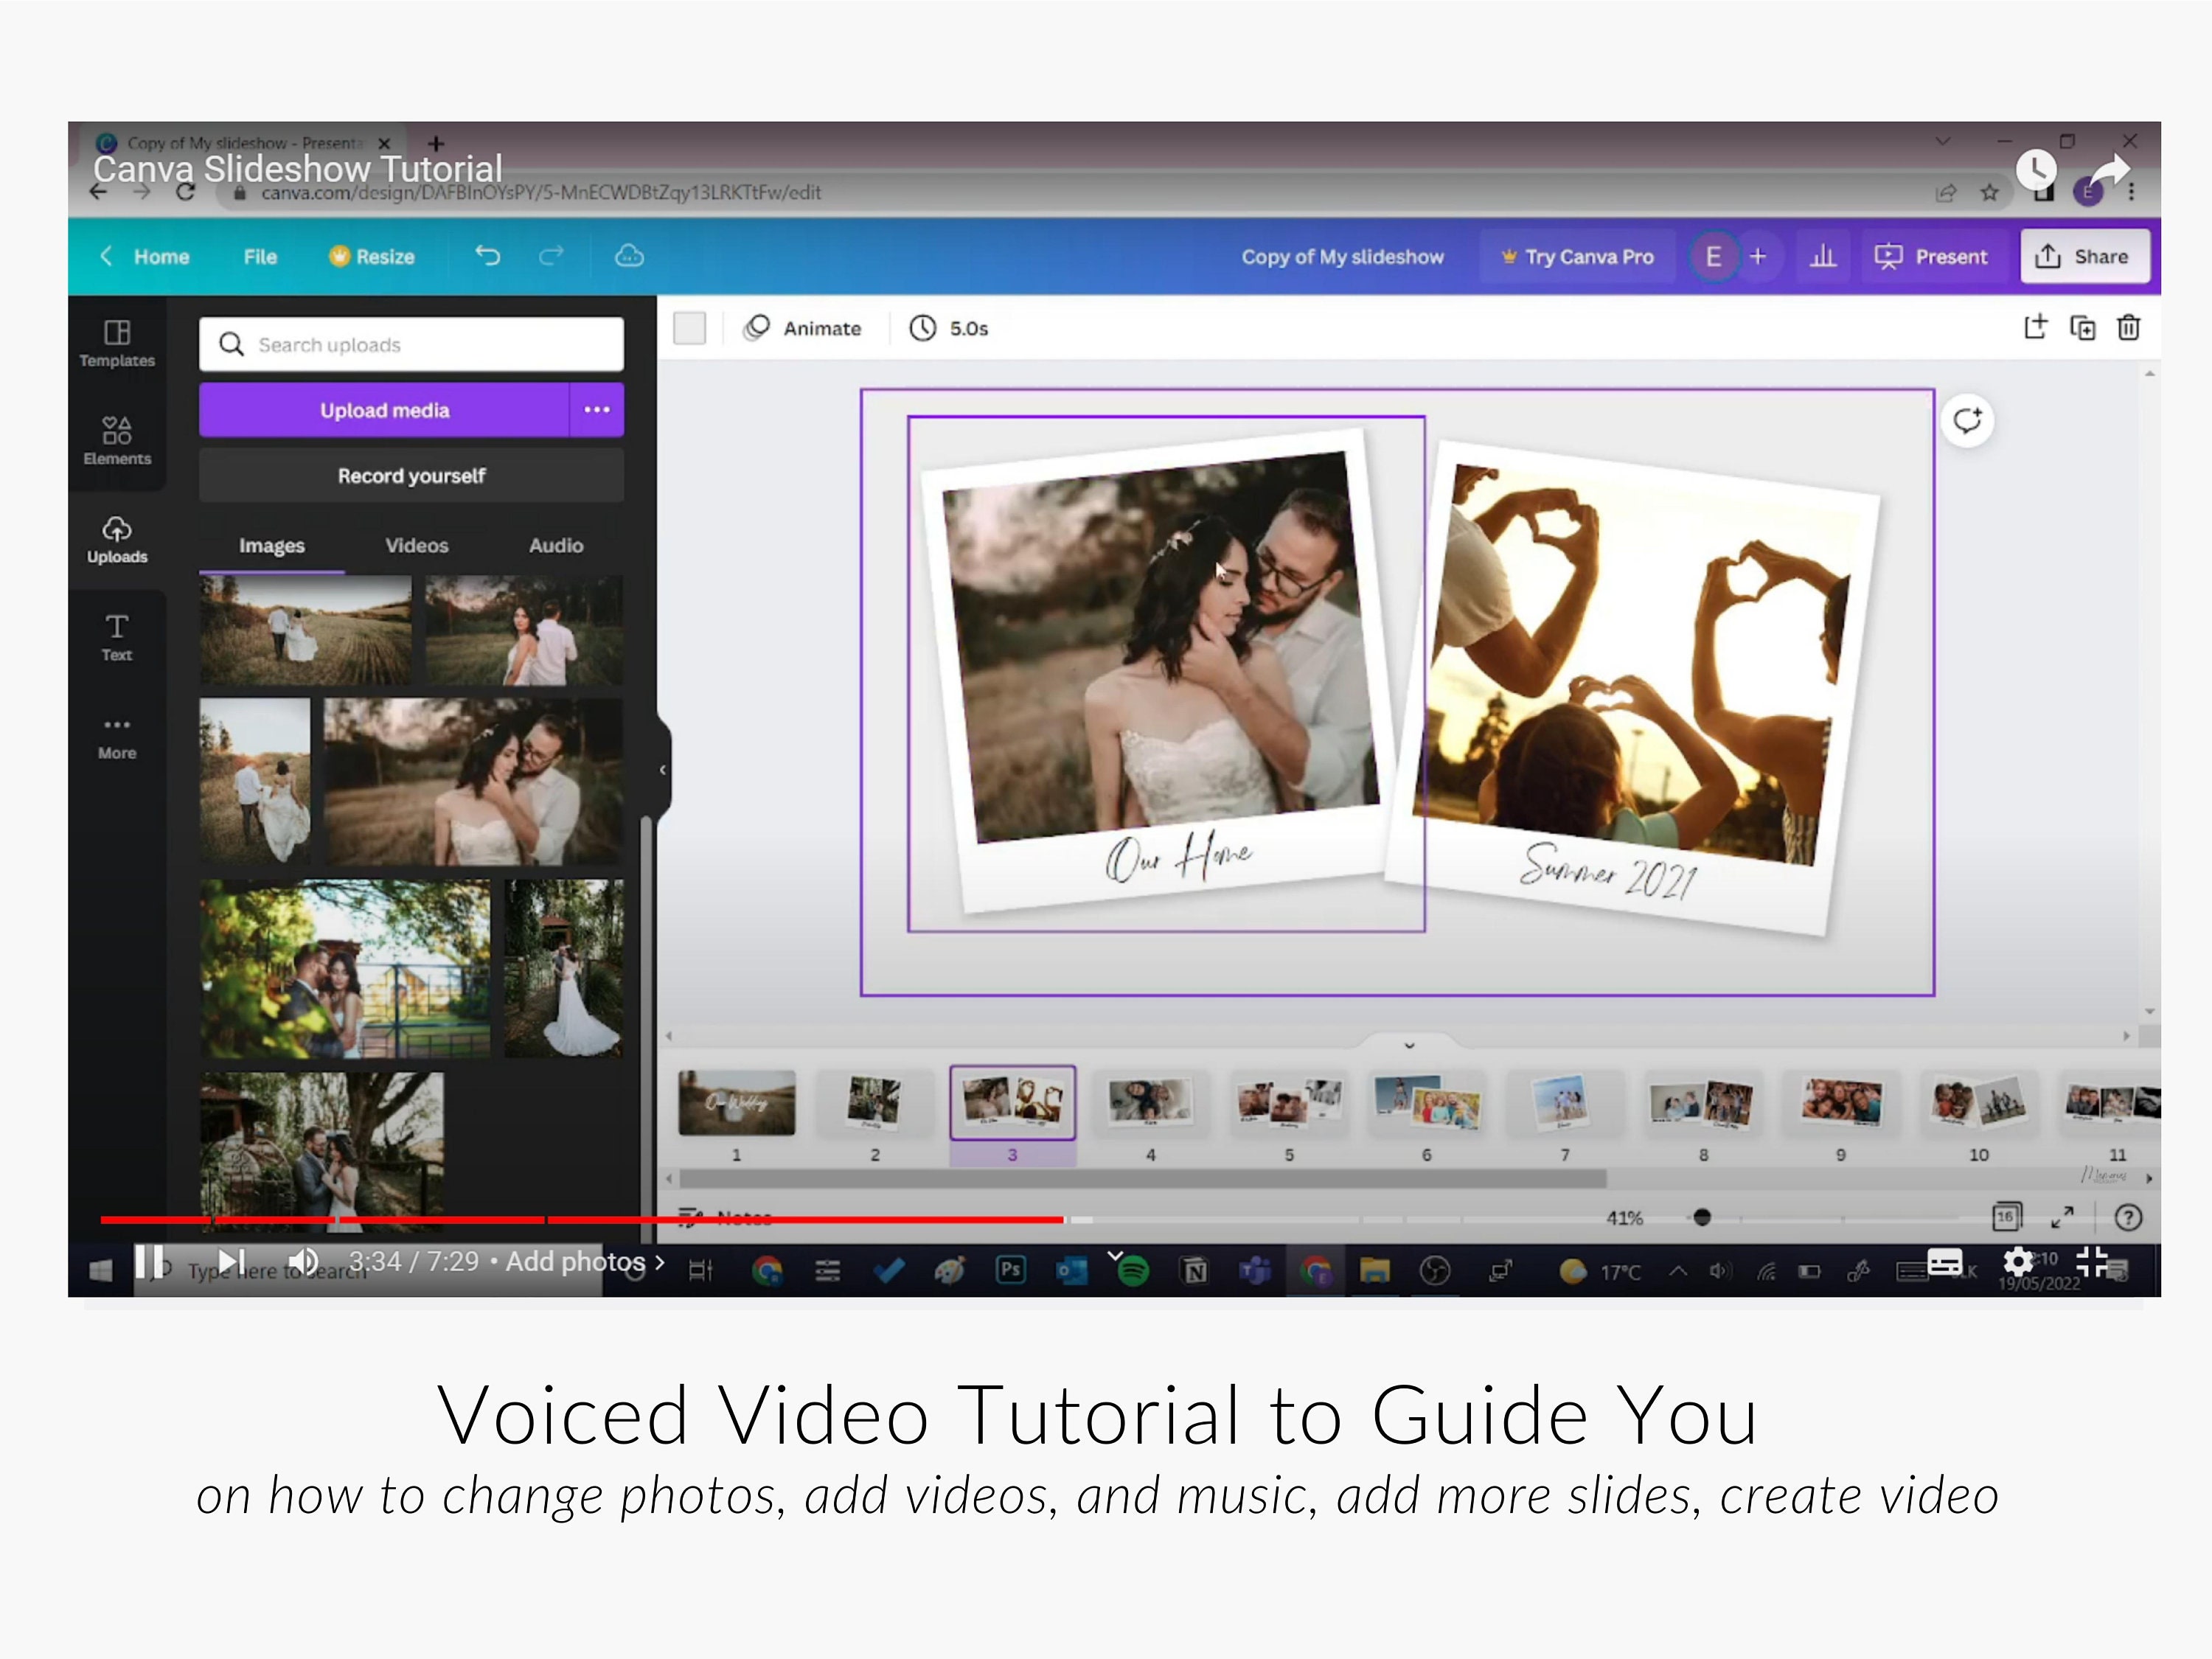
Task: Click the cloud save status icon
Action: click(629, 256)
